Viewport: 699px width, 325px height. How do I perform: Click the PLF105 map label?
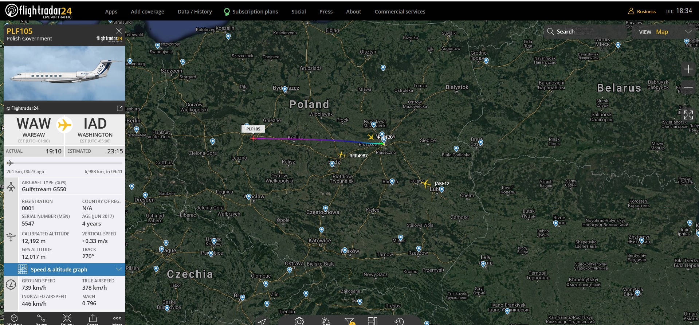253,129
